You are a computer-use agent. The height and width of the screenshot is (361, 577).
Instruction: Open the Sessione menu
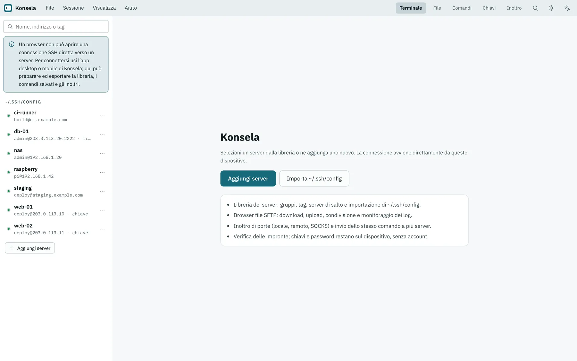(x=73, y=8)
